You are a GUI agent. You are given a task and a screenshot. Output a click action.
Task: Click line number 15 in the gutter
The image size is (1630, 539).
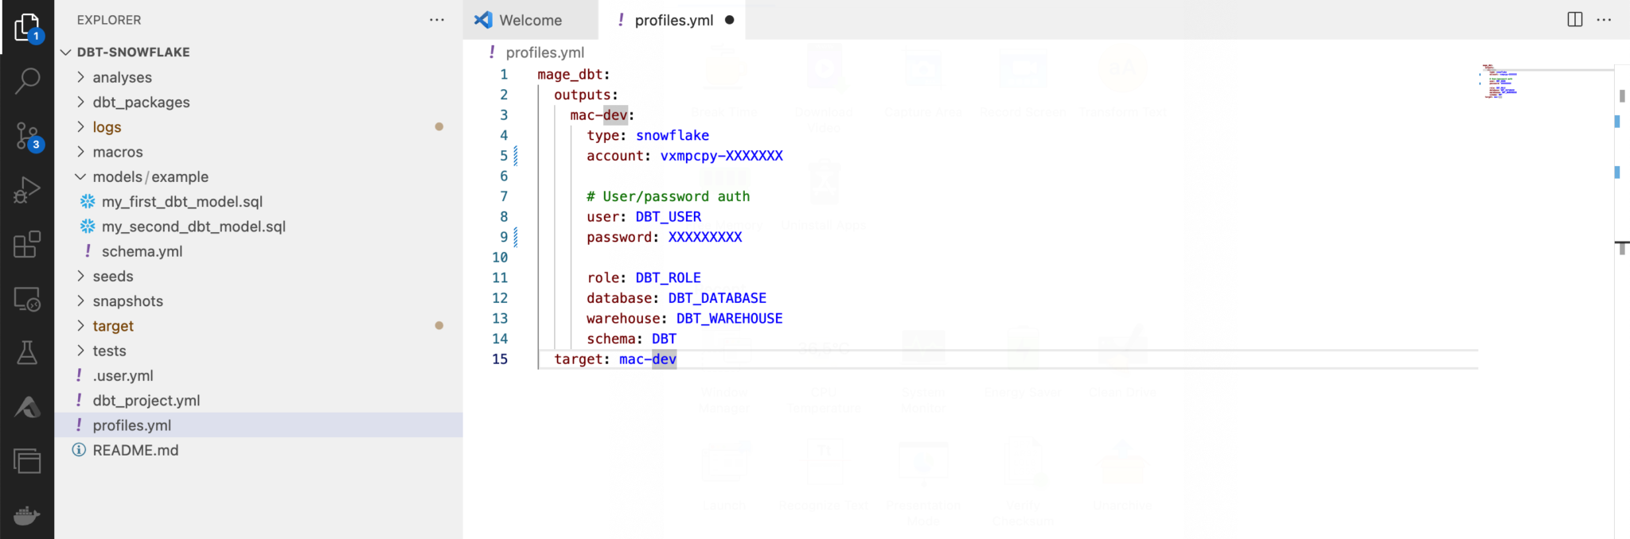tap(500, 359)
